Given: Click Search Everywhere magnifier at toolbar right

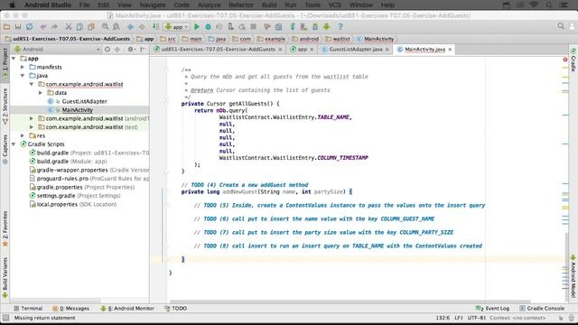Looking at the screenshot, I should tap(561, 26).
